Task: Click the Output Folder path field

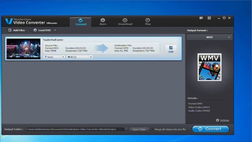Action: 75,129
